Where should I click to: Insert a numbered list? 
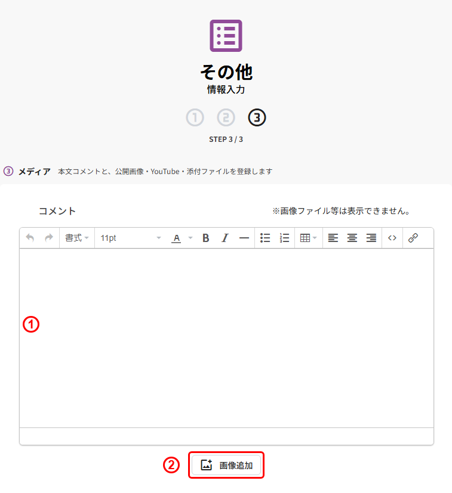coord(284,238)
